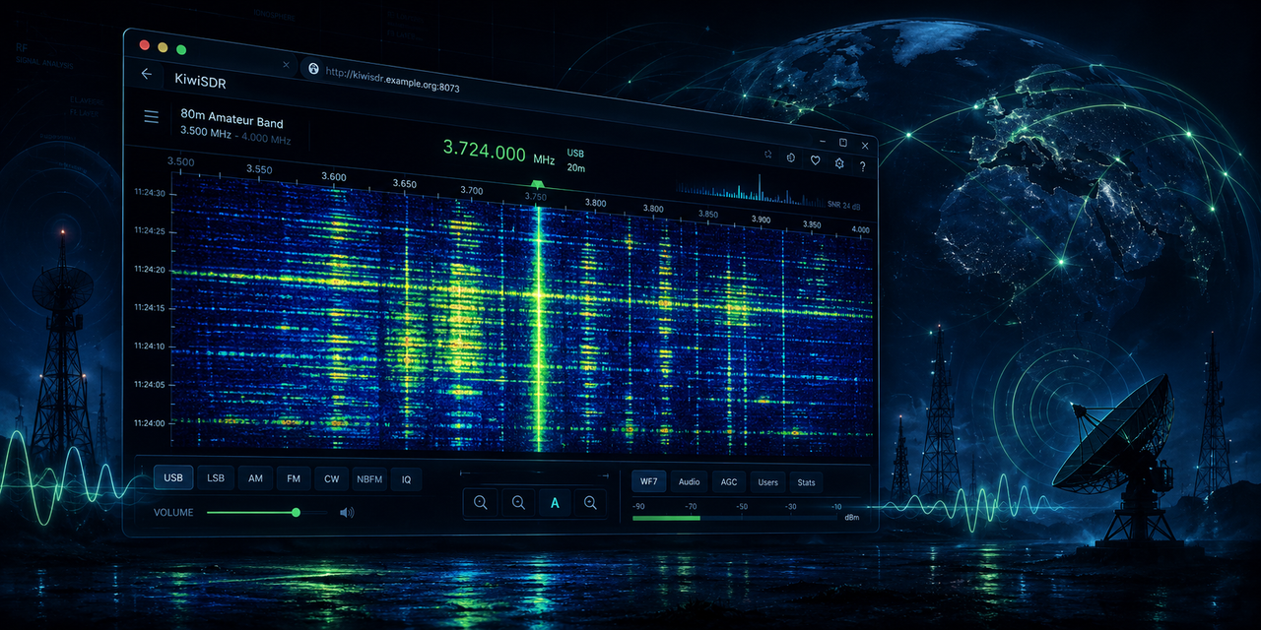Go back with the browser arrow
1261x630 pixels.
tap(147, 74)
